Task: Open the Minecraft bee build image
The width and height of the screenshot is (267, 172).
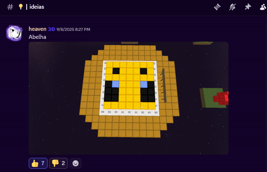Action: [x=129, y=98]
